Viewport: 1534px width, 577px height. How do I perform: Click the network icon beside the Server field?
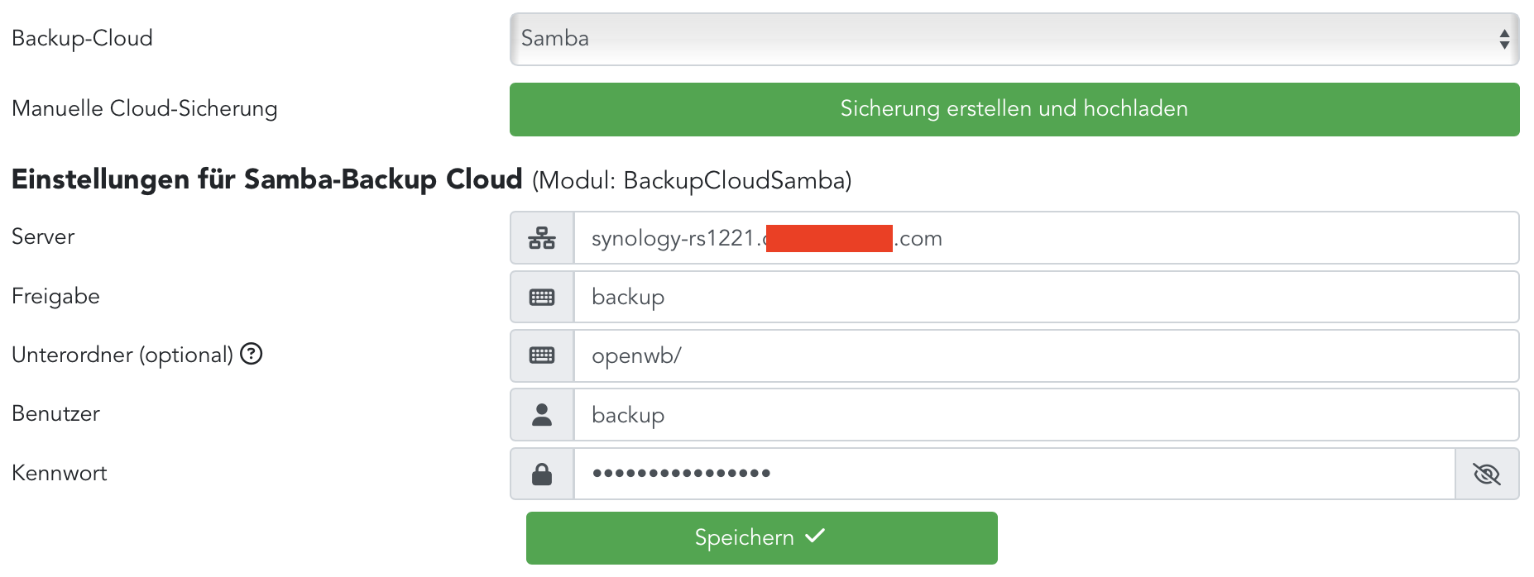[542, 238]
